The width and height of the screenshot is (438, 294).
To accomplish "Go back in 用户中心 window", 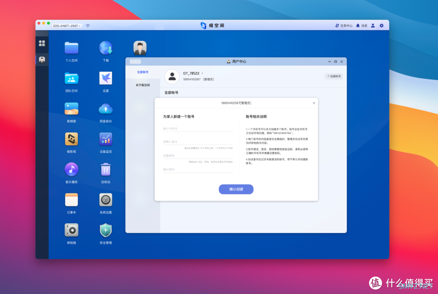I will pyautogui.click(x=132, y=62).
